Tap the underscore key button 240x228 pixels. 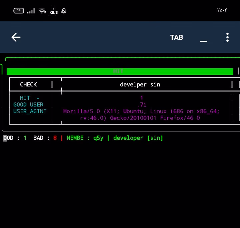pos(203,41)
